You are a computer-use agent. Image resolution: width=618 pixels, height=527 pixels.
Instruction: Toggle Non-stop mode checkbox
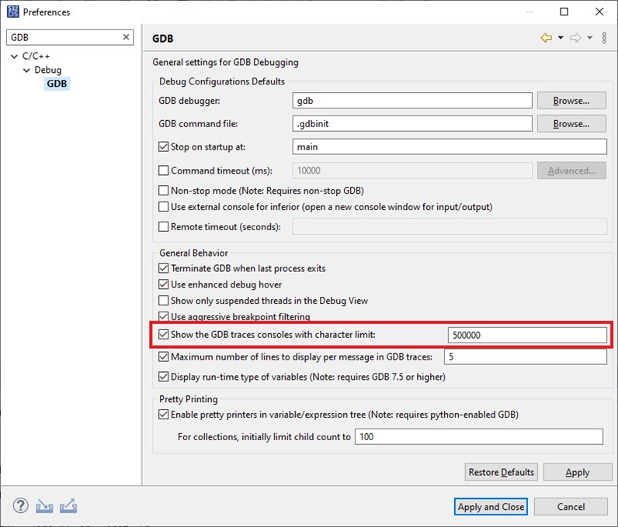pyautogui.click(x=163, y=191)
